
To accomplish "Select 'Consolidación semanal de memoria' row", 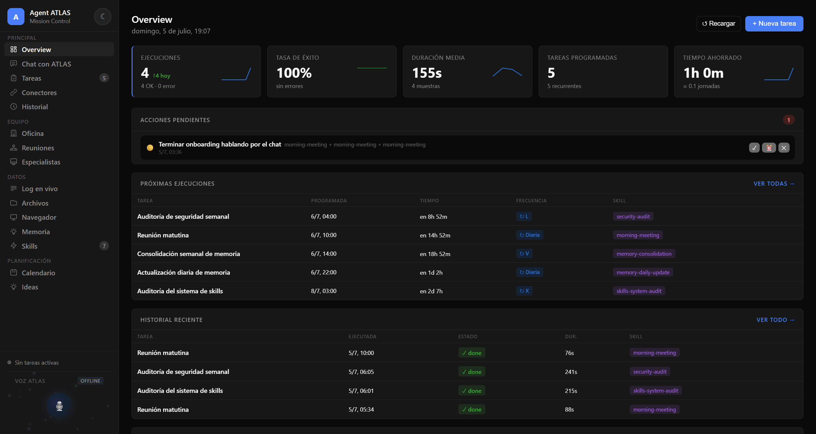I will pos(467,253).
